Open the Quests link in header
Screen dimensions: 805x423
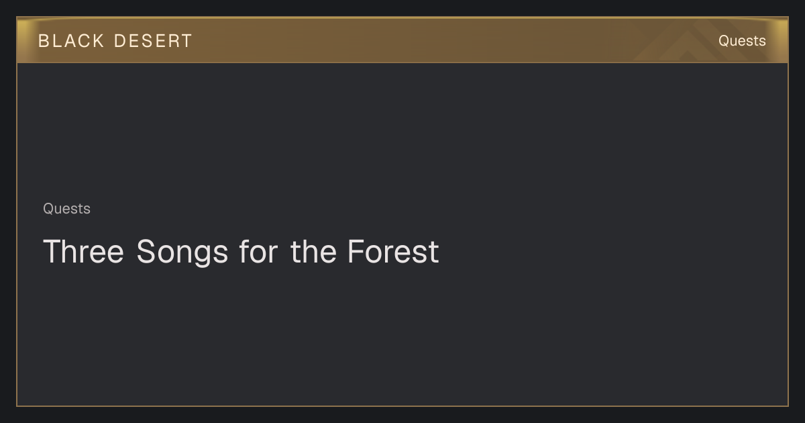click(742, 41)
